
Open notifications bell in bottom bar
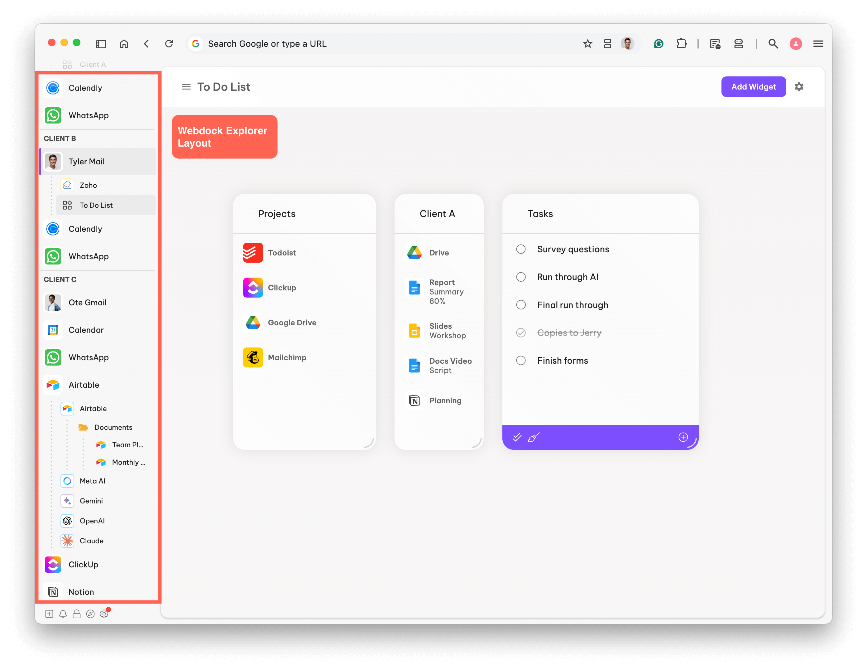click(63, 614)
